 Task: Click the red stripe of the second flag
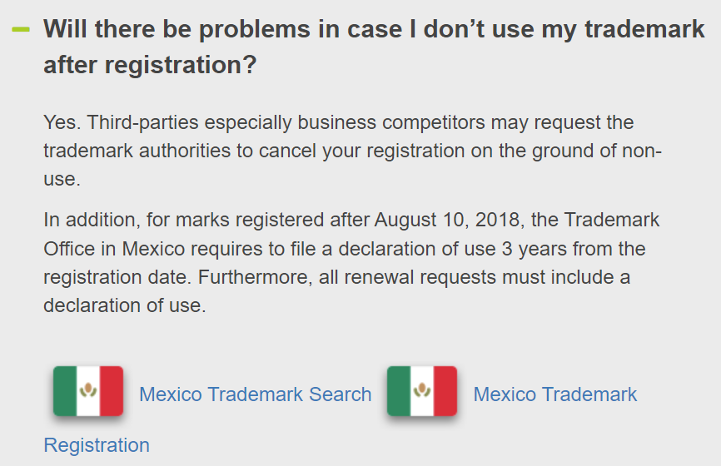click(445, 391)
